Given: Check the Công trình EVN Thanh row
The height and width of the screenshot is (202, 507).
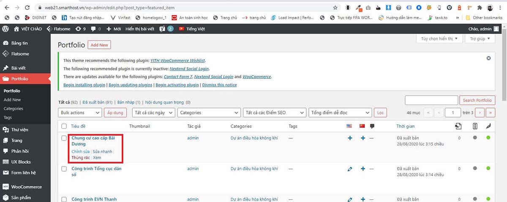Looking at the screenshot, I should (x=64, y=199).
